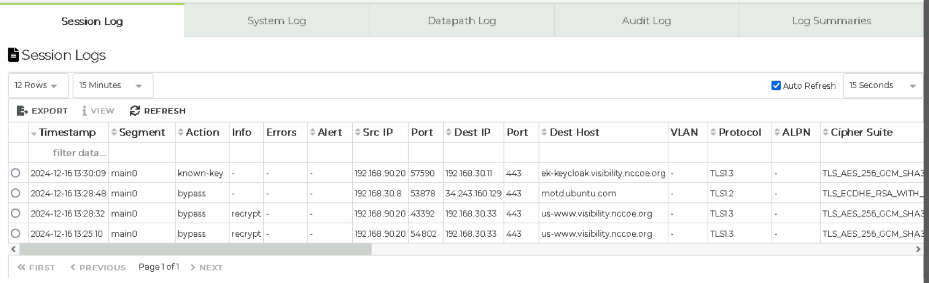Viewport: 929px width, 283px height.
Task: Disable the Auto Refresh checkbox
Action: click(776, 86)
